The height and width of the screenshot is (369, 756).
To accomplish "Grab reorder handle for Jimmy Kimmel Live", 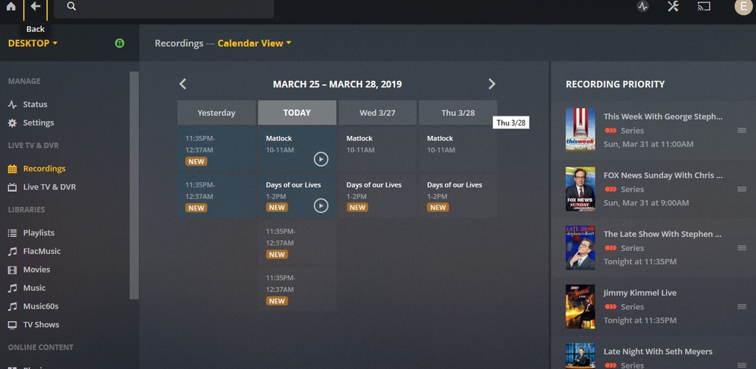I will pos(742,307).
